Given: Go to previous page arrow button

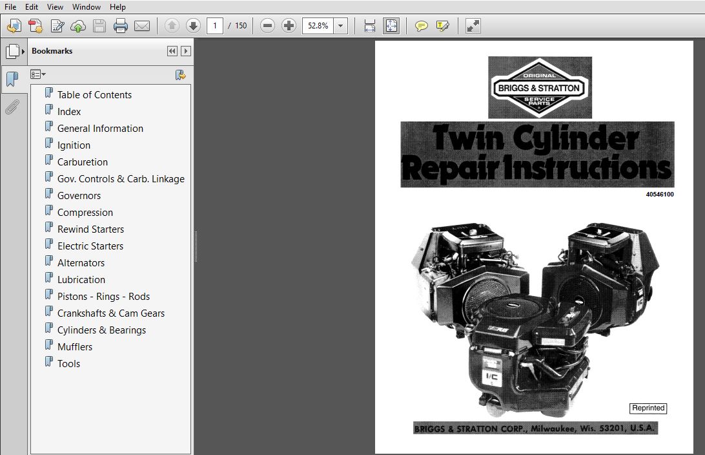Looking at the screenshot, I should click(x=172, y=26).
